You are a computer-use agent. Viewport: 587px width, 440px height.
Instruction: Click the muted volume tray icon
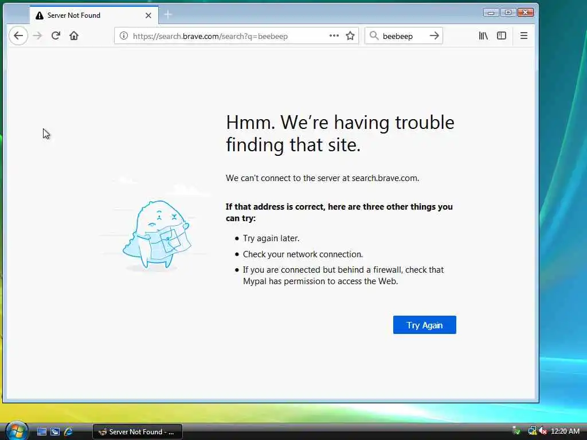tap(543, 431)
